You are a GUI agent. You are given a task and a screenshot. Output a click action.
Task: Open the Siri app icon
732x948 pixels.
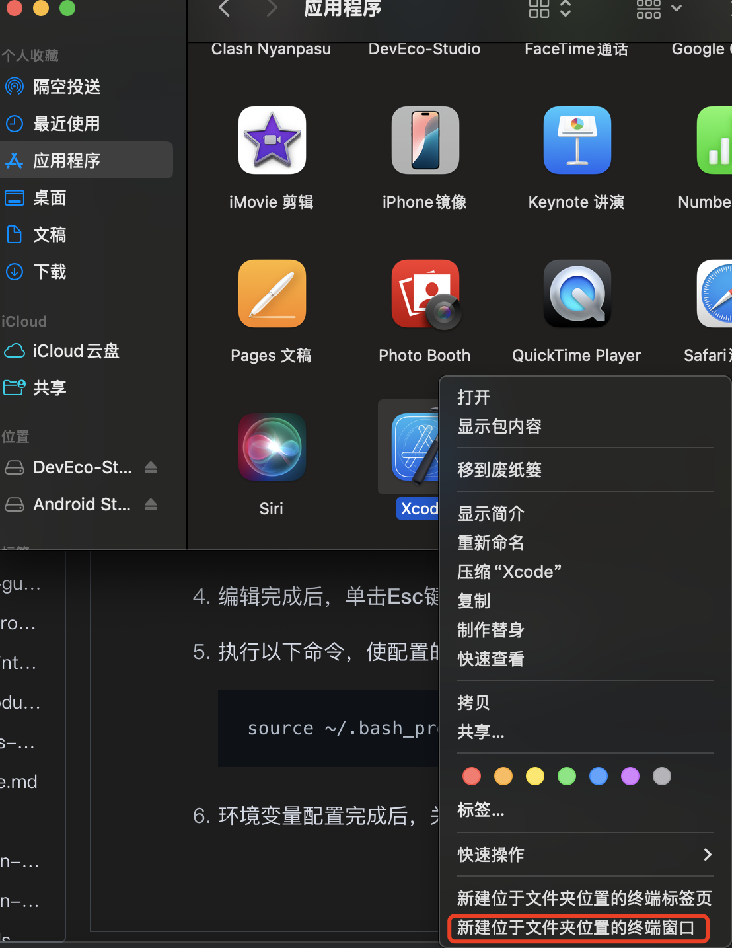(x=272, y=447)
